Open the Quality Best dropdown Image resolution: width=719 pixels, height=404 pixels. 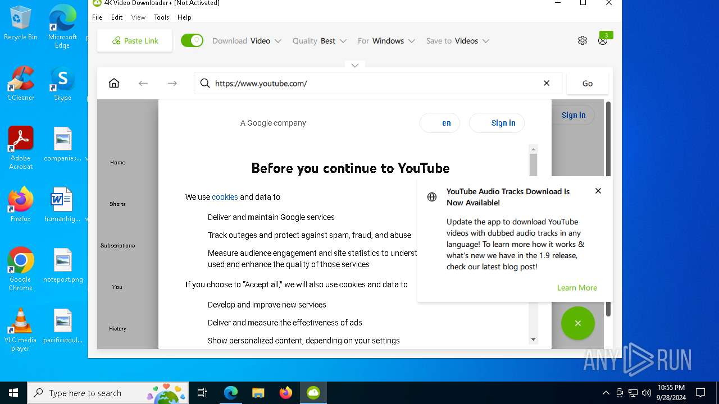320,41
